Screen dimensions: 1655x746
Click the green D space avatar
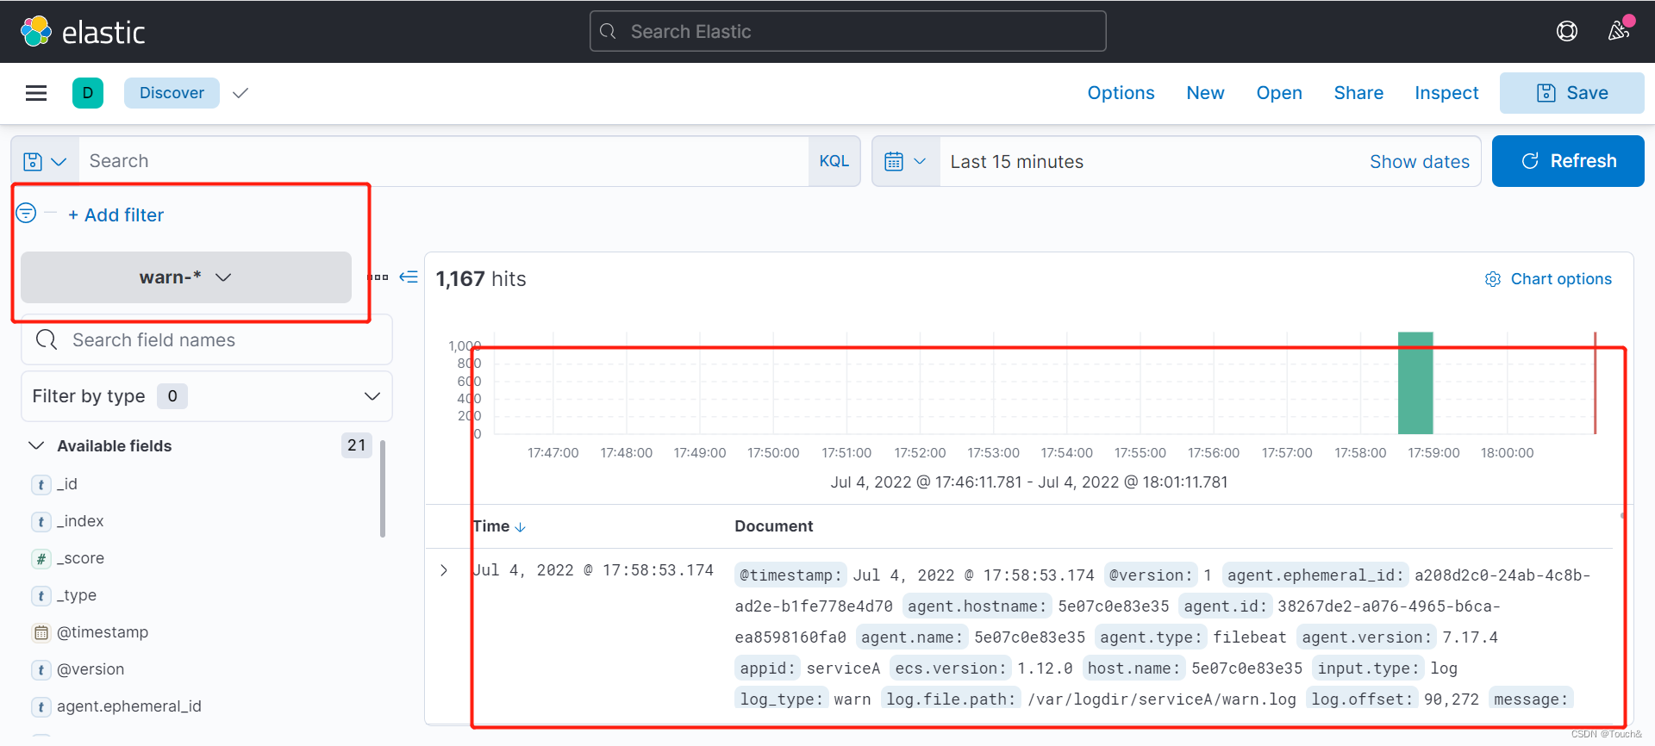point(88,93)
